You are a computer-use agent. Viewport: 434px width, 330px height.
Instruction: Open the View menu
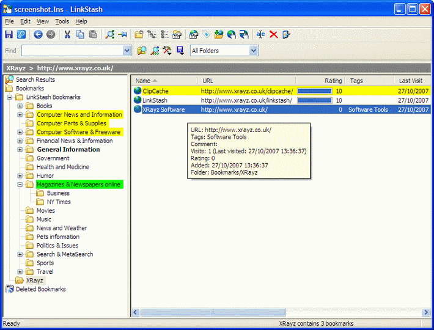click(x=43, y=21)
